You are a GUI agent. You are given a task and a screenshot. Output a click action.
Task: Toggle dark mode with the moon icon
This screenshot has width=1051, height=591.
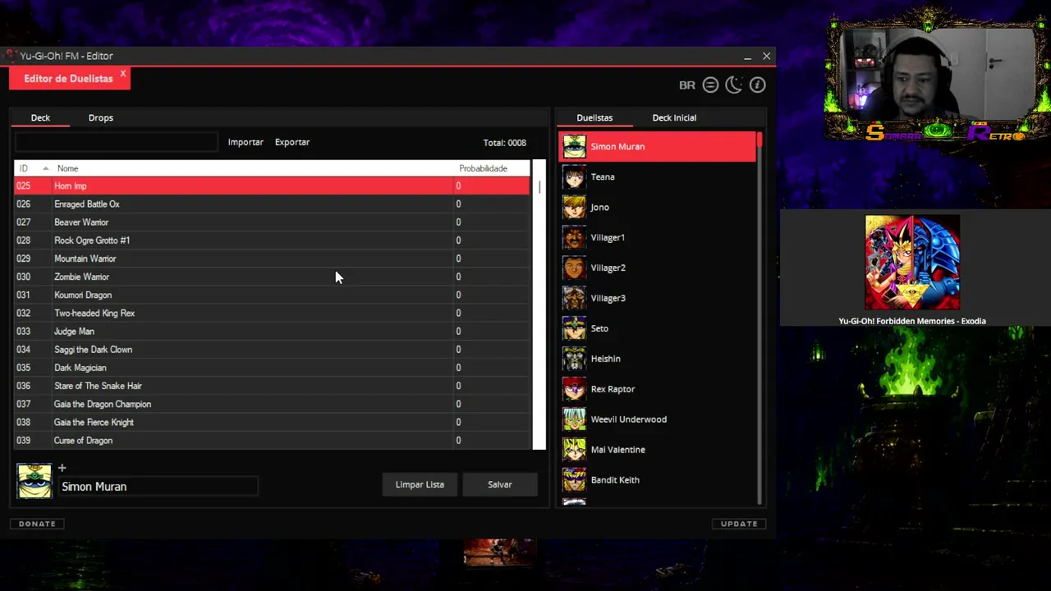click(x=734, y=85)
